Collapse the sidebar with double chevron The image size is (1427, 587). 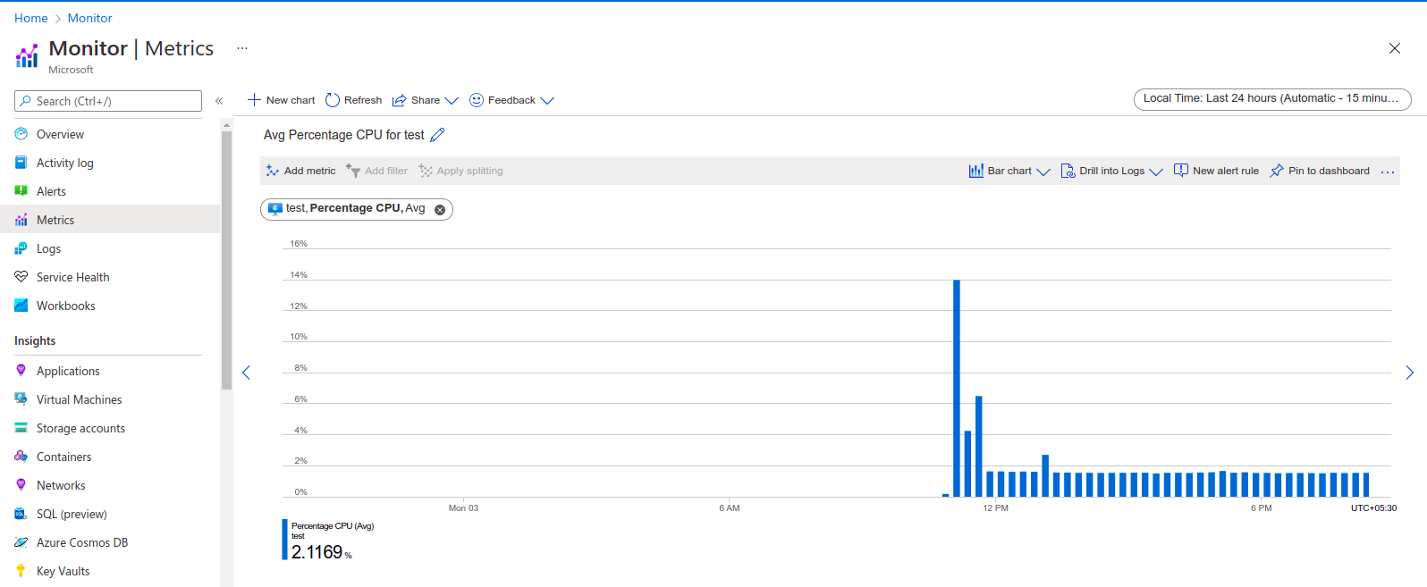(x=219, y=101)
